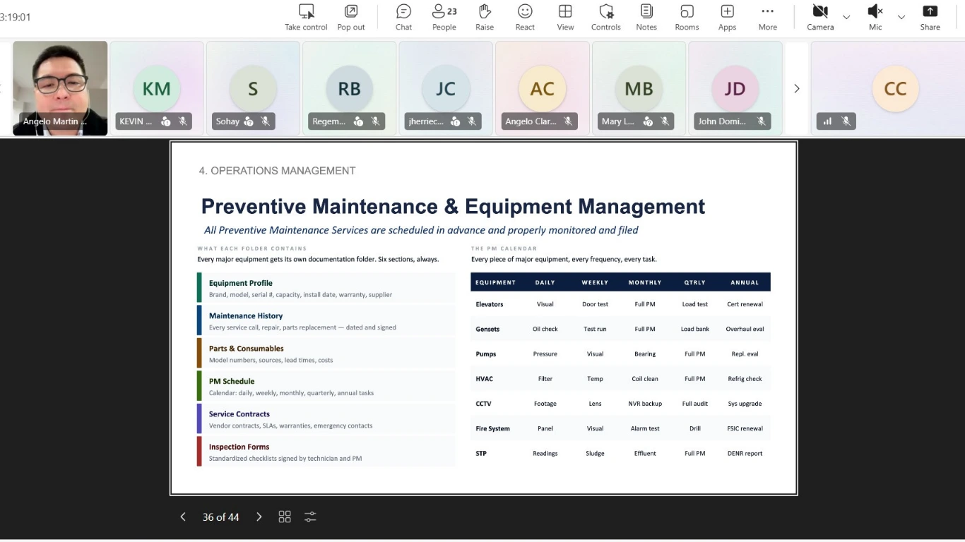
Task: Open the More actions menu
Action: click(768, 18)
